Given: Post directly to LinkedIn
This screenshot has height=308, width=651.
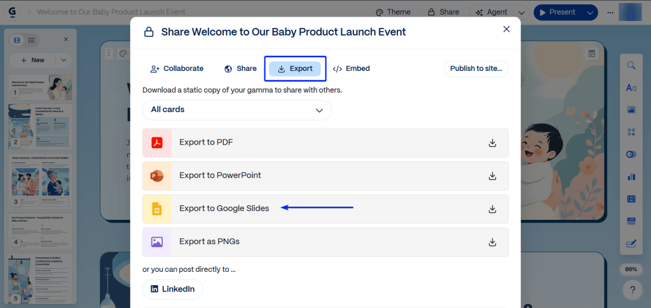Looking at the screenshot, I should 172,289.
